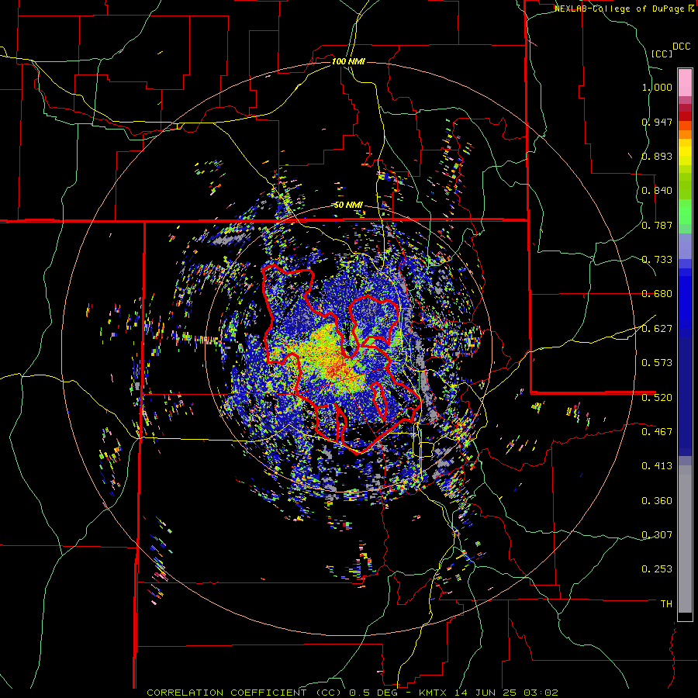
Task: Click the TH threshold legend label
Action: 666,603
